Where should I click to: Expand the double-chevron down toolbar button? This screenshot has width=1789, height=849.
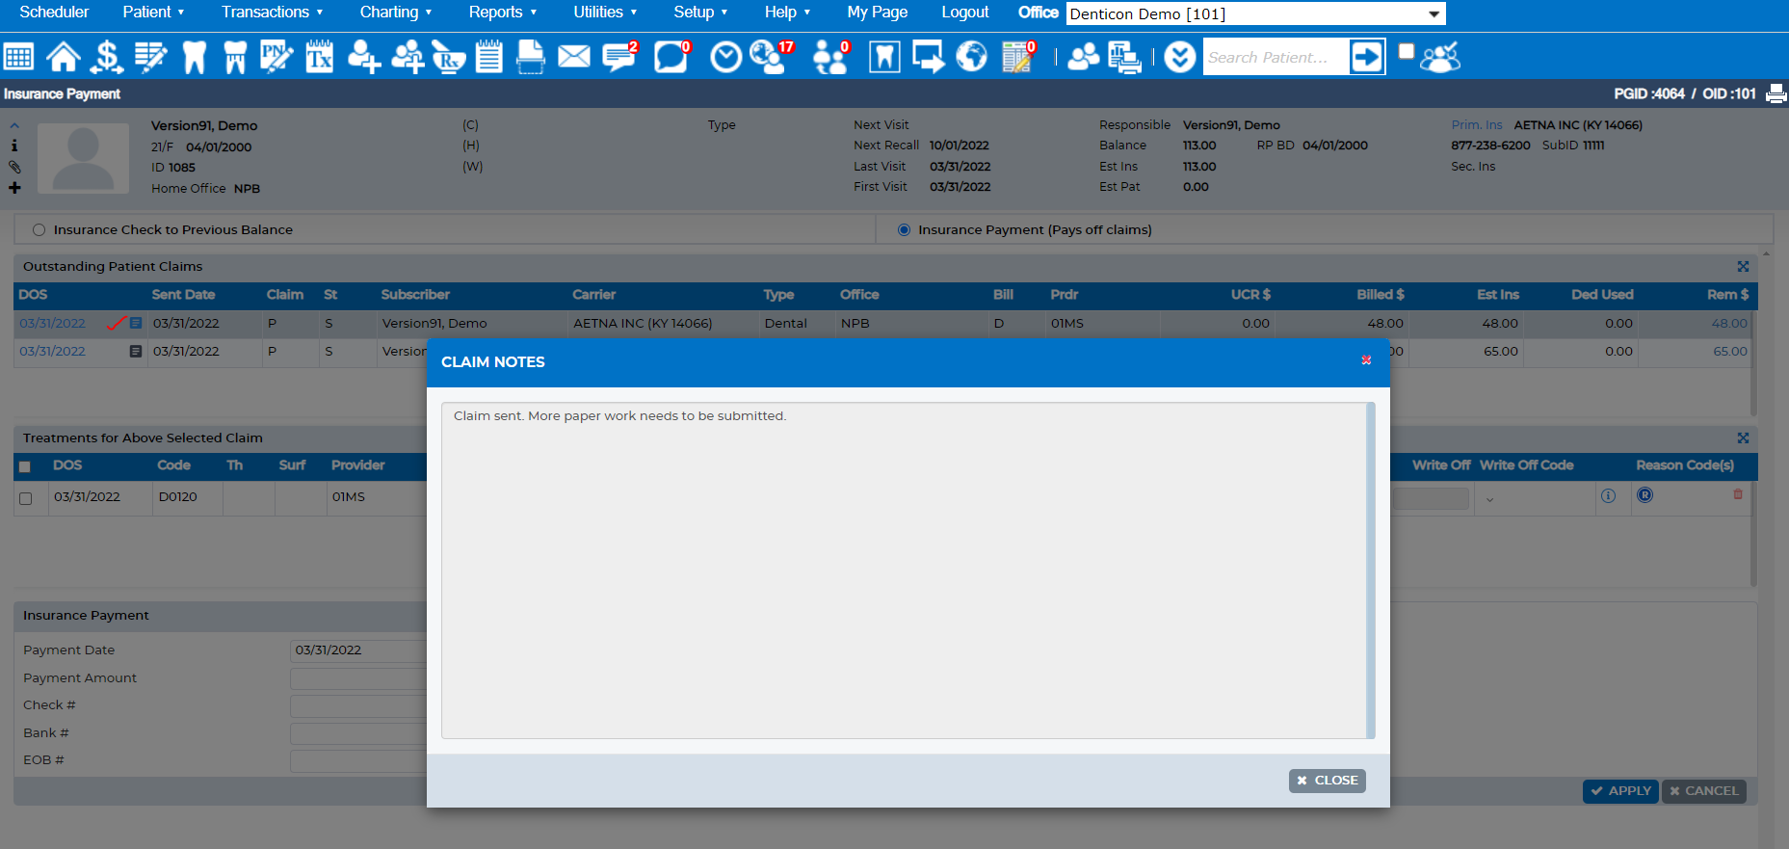click(1179, 57)
